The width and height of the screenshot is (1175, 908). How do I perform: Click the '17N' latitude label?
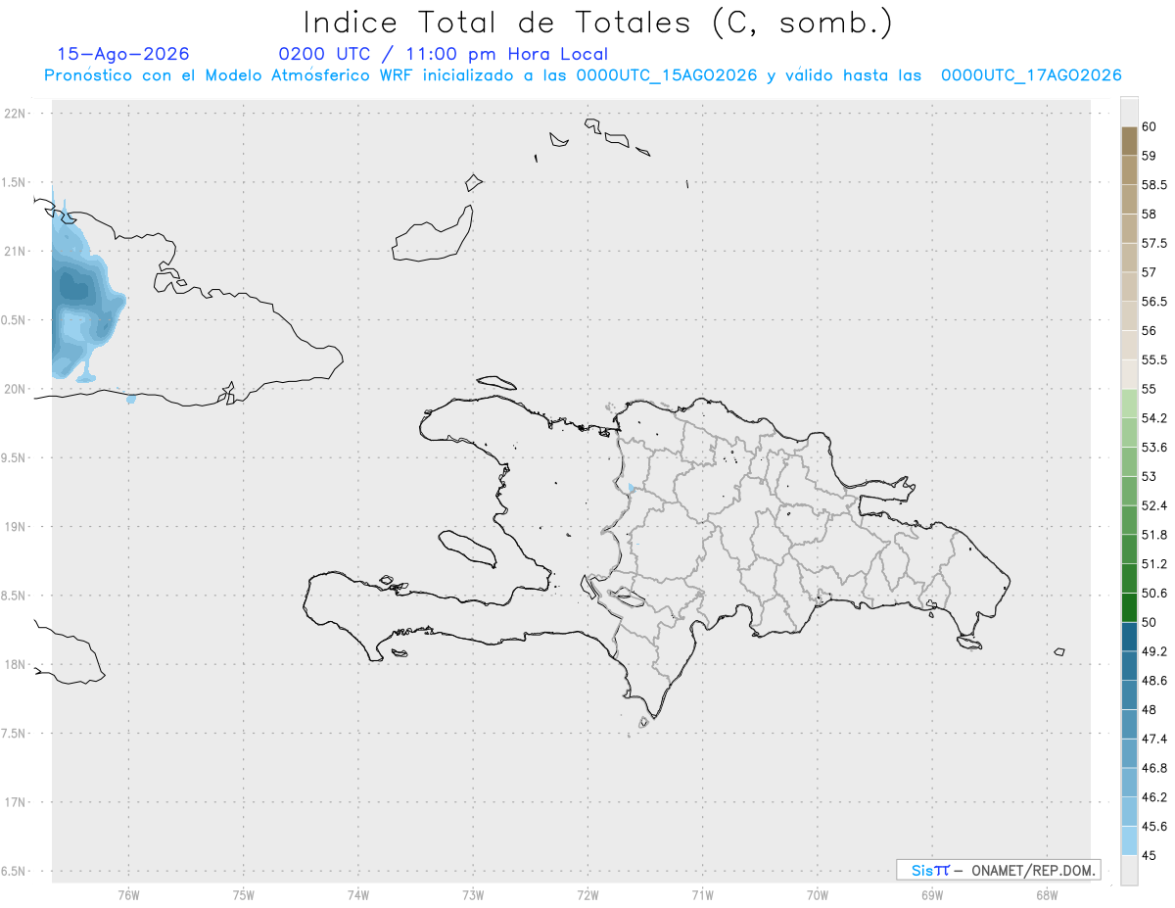[x=15, y=802]
